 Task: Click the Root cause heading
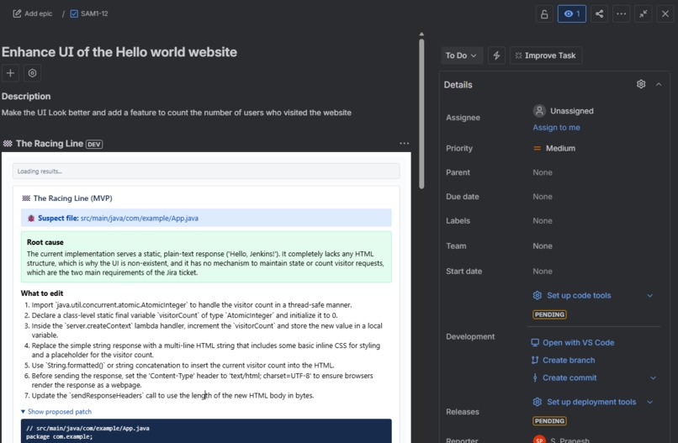(45, 242)
